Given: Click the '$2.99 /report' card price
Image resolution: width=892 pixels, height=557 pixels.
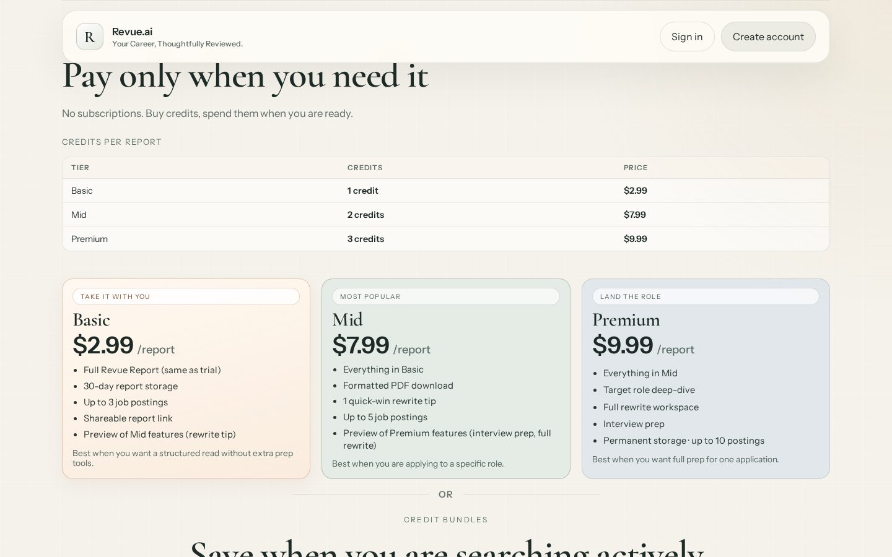Looking at the screenshot, I should click(124, 345).
